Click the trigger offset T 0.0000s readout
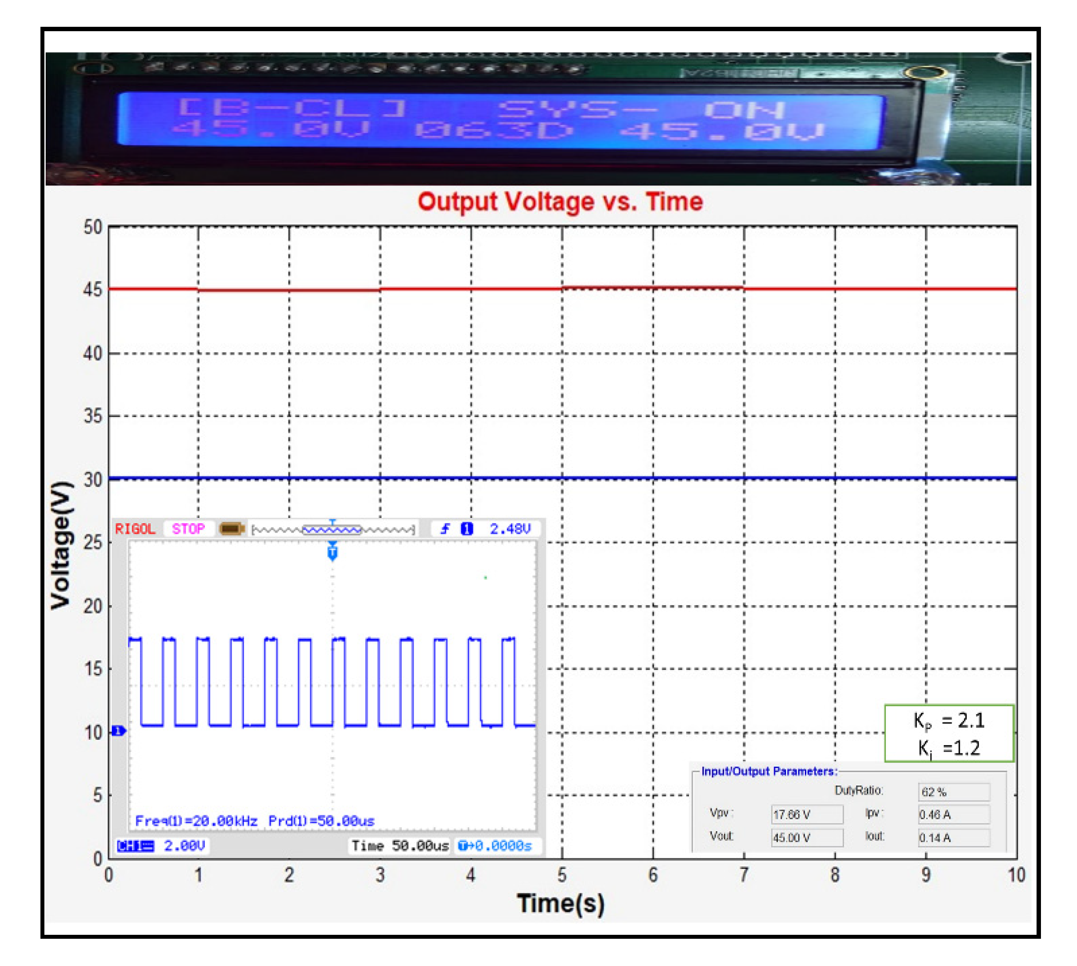The width and height of the screenshot is (1077, 966). point(495,846)
